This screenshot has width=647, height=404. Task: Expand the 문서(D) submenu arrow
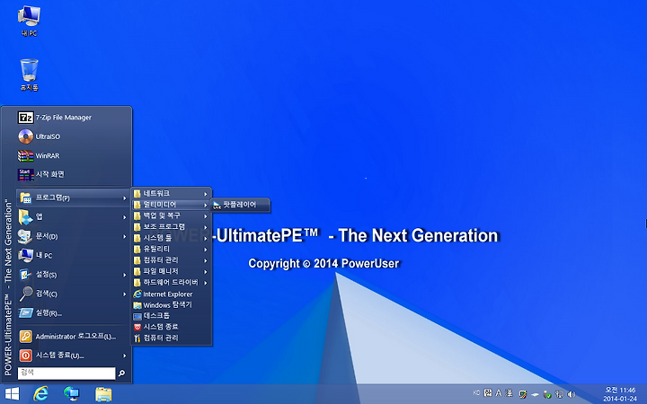click(x=124, y=237)
